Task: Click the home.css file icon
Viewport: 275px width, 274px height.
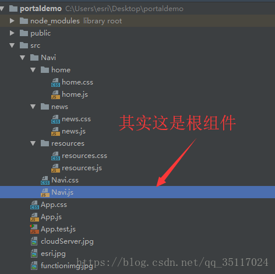Action: pyautogui.click(x=55, y=82)
